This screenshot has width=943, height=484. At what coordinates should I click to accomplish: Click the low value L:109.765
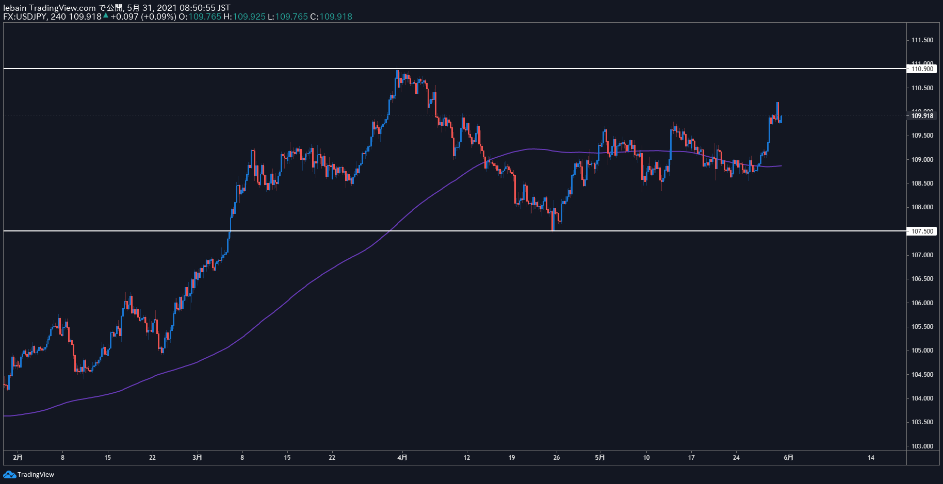pos(288,16)
